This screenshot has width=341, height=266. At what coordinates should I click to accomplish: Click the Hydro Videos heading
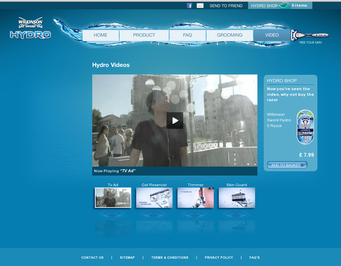click(x=111, y=65)
